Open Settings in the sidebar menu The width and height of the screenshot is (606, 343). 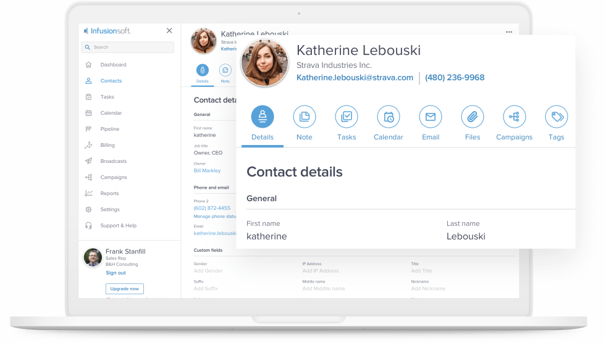coord(110,210)
